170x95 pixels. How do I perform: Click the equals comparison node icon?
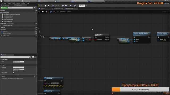87,40
